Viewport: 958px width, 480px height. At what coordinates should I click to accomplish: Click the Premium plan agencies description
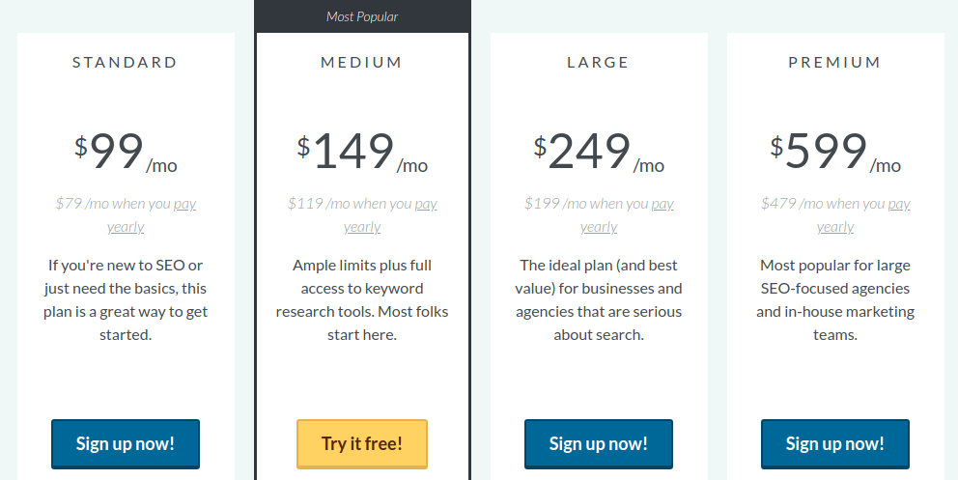pyautogui.click(x=835, y=299)
